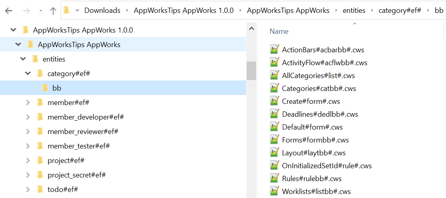Viewport: 446px width, 198px height.
Task: Expand the project_secret#ef# tree node
Action: point(28,175)
